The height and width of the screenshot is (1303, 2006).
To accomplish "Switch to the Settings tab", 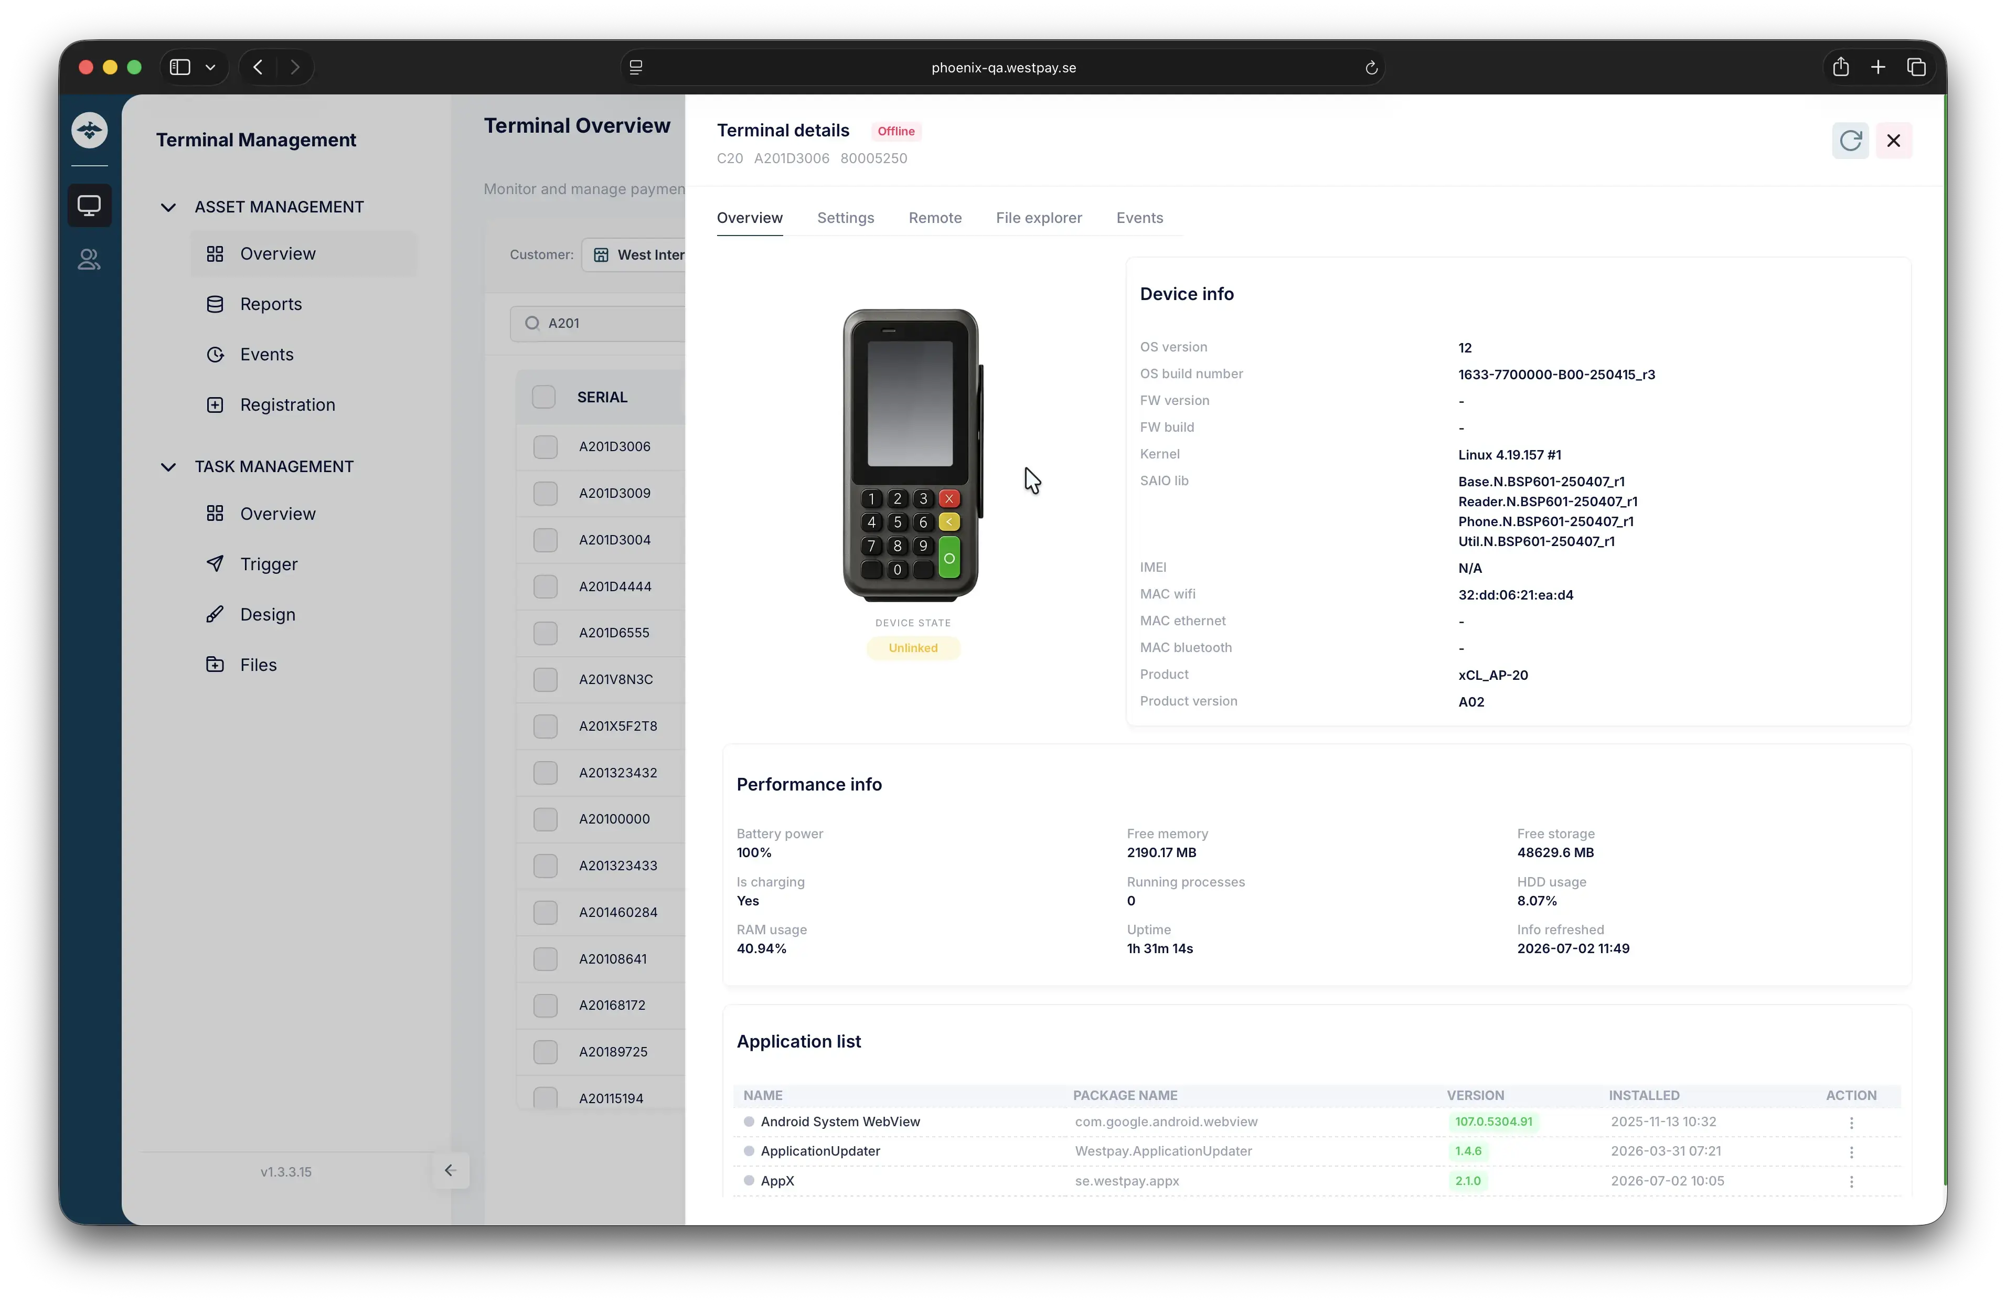I will 846,218.
